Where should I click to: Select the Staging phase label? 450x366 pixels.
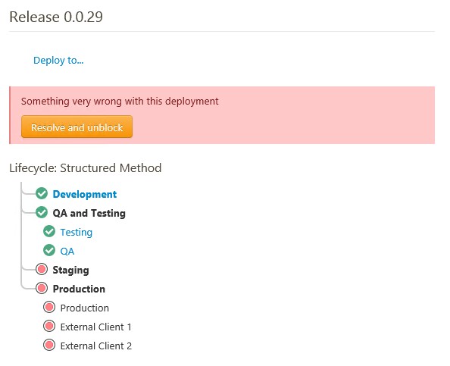point(70,270)
